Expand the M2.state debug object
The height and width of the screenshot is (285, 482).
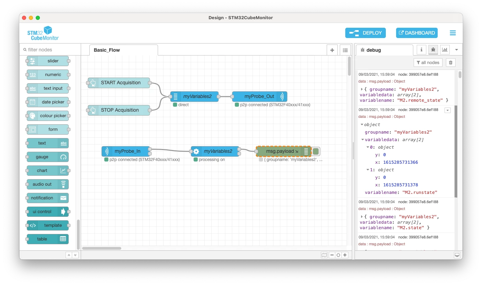click(362, 217)
